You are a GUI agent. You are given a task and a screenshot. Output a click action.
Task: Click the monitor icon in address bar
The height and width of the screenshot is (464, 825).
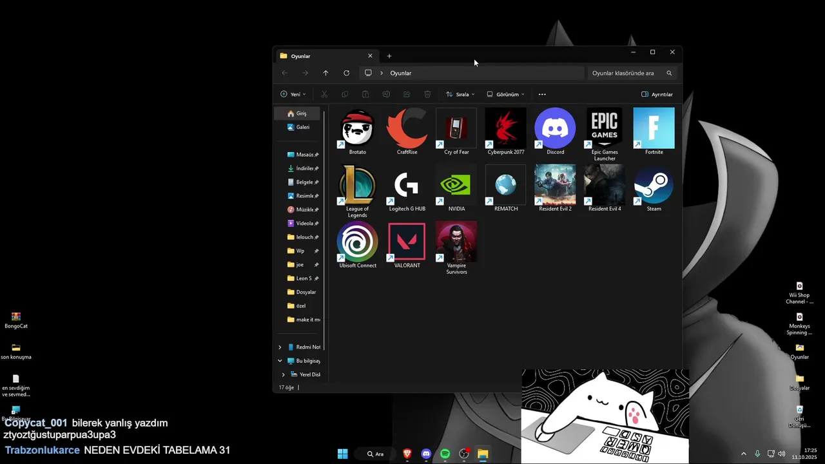(368, 73)
